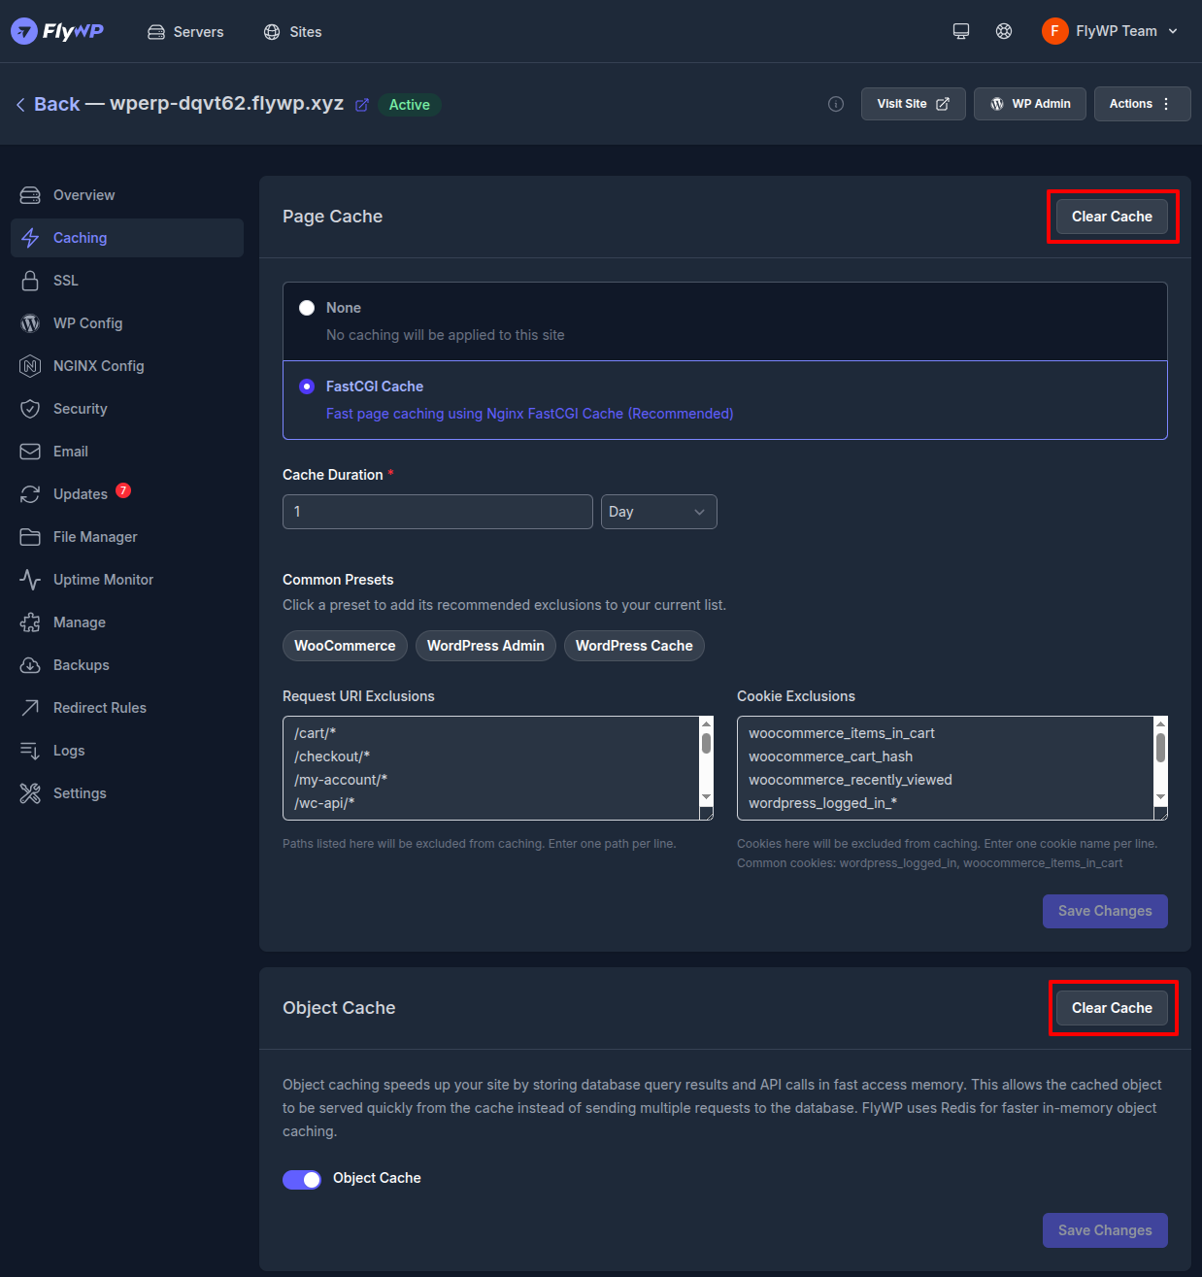Viewport: 1202px width, 1277px height.
Task: Select the FastCGI Cache radio option
Action: 307,386
